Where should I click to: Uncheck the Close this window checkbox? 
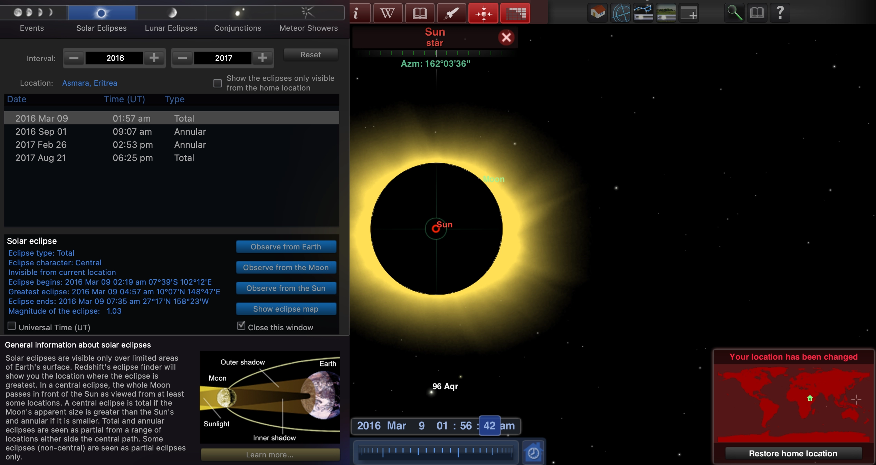point(241,326)
